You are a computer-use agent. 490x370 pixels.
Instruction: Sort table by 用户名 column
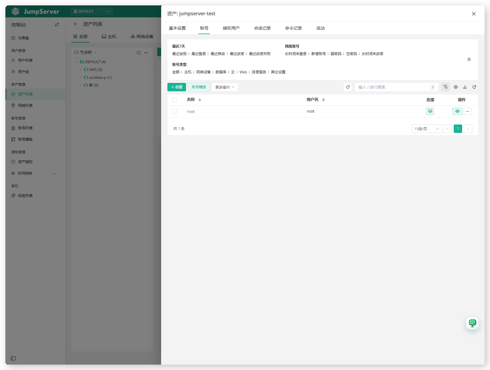point(323,100)
